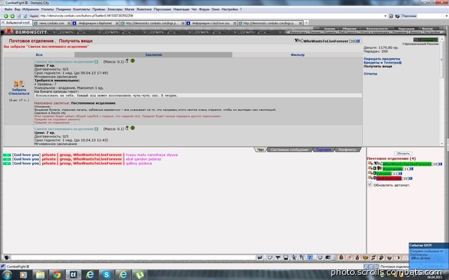
Task: Click the chat message input field
Action: 132,258
